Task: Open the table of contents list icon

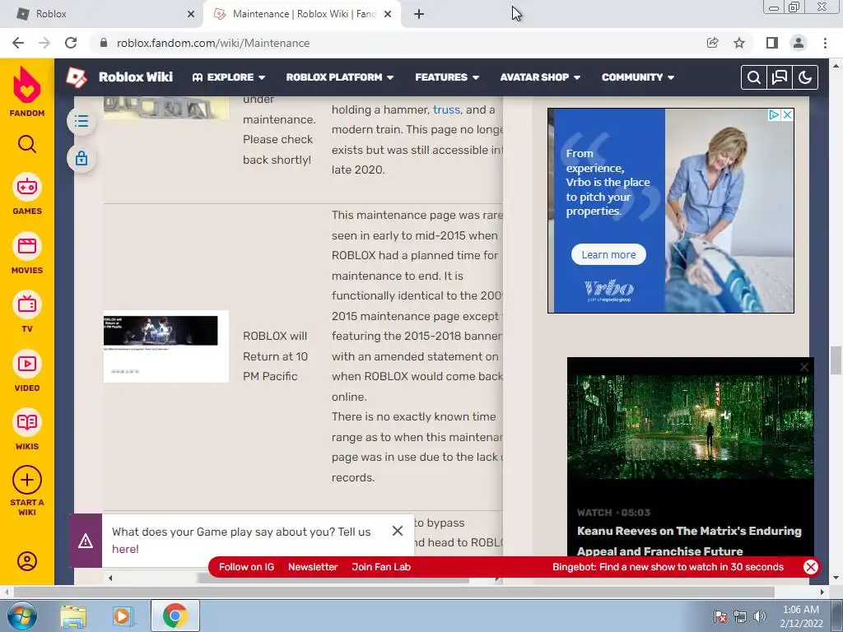Action: point(82,121)
